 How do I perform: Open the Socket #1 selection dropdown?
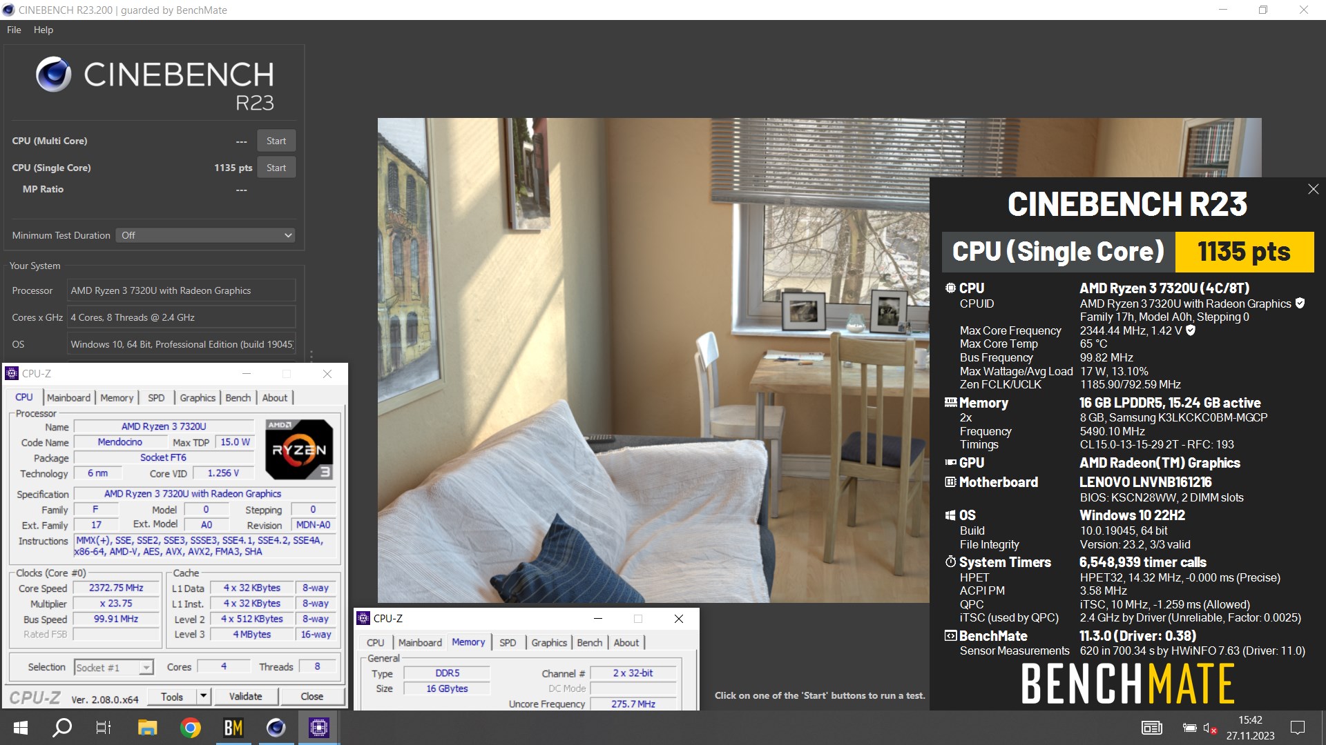(x=113, y=667)
